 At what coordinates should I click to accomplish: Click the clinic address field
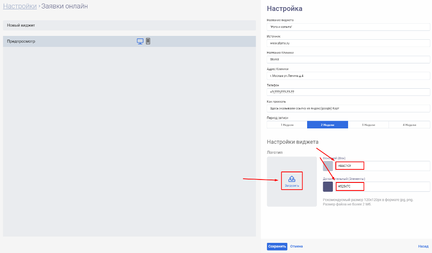pyautogui.click(x=348, y=76)
